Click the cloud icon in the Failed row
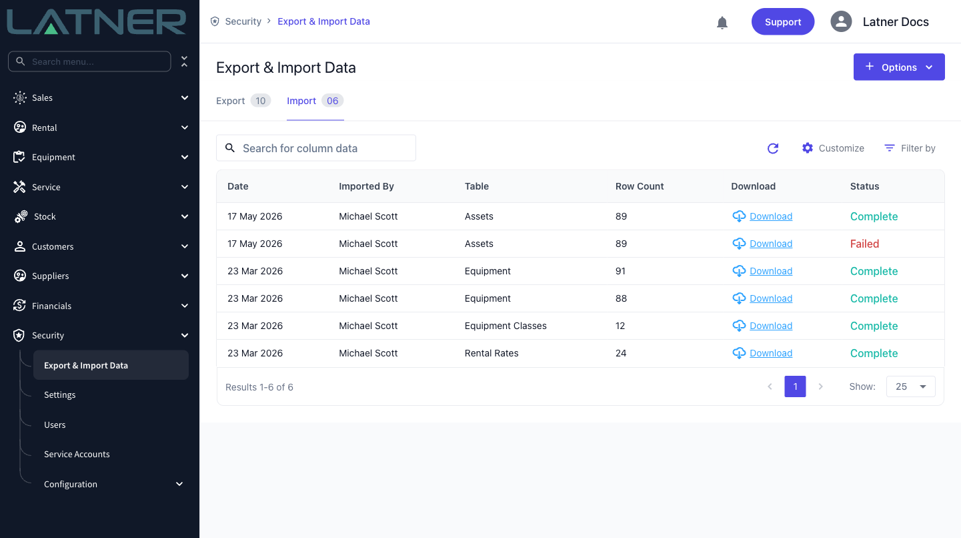Screen dimensions: 961x538 point(739,244)
